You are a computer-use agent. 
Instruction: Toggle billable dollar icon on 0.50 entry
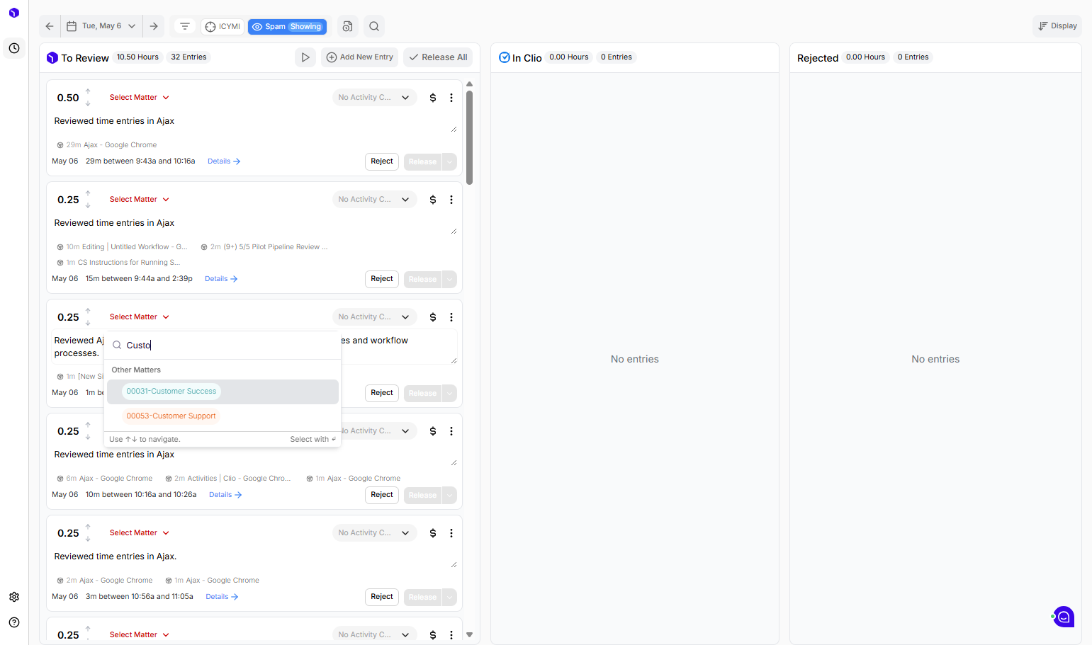pos(433,98)
